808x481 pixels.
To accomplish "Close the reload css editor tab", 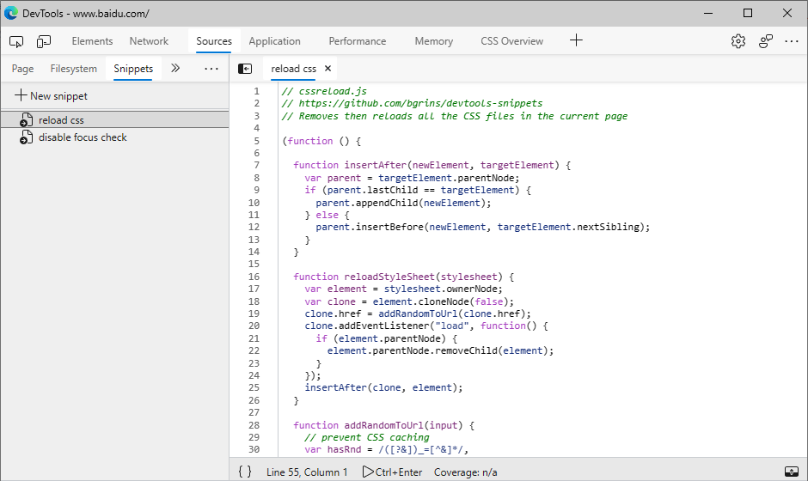I will click(x=327, y=69).
